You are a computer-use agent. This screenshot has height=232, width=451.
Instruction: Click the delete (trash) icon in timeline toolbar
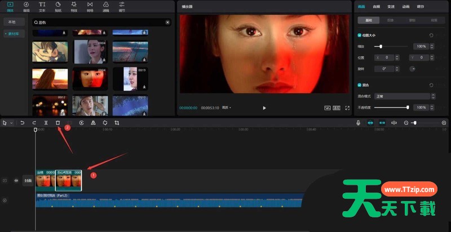point(58,122)
